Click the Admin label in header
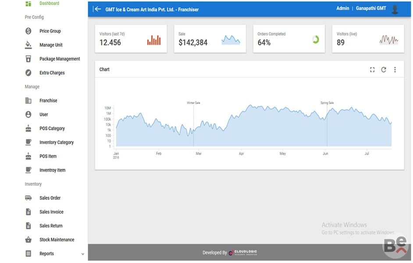This screenshot has width=413, height=263. pos(342,8)
